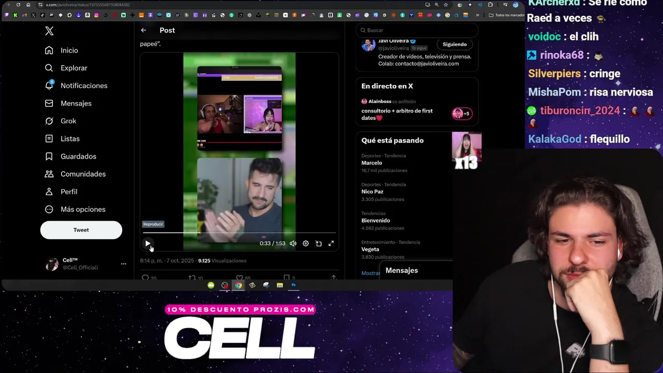Open account menu dots next to Cell™

(x=123, y=264)
